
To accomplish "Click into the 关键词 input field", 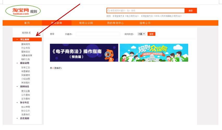I will coord(98,34).
